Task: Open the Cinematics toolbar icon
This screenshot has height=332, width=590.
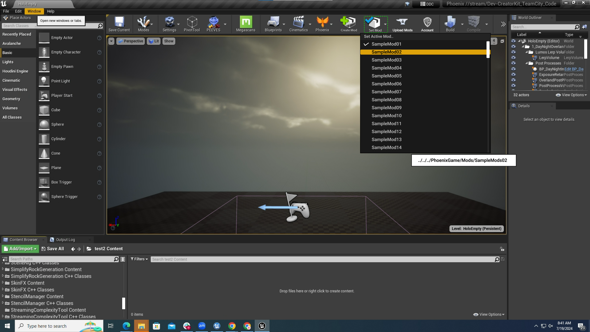Action: [x=298, y=24]
